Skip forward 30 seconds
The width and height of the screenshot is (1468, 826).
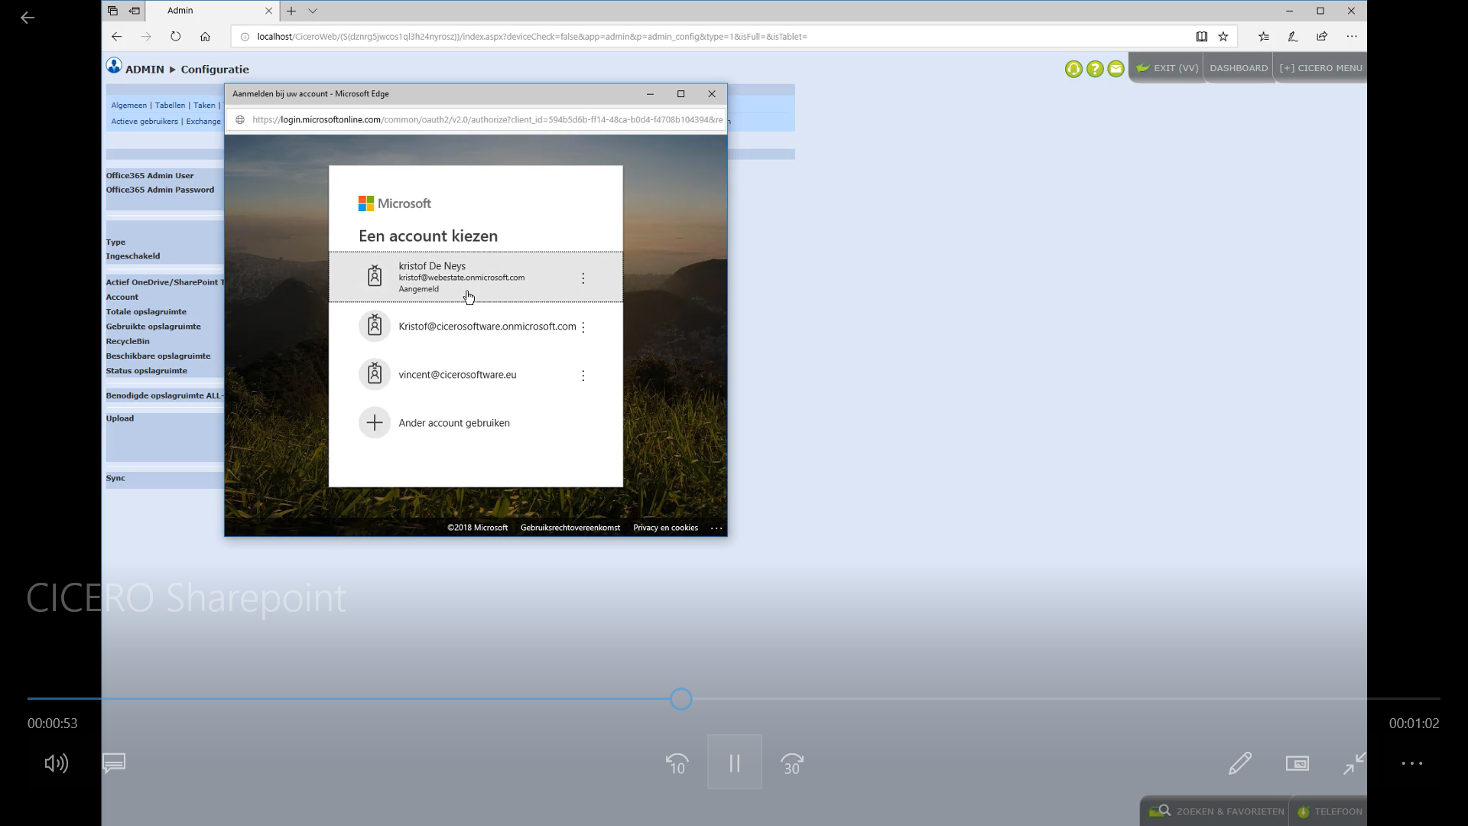click(792, 763)
